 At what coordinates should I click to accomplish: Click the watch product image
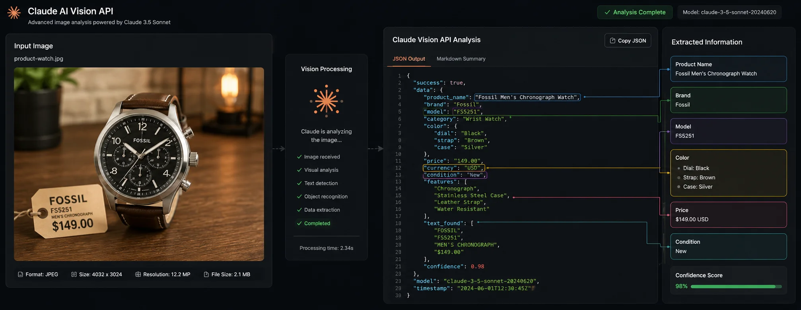[139, 164]
